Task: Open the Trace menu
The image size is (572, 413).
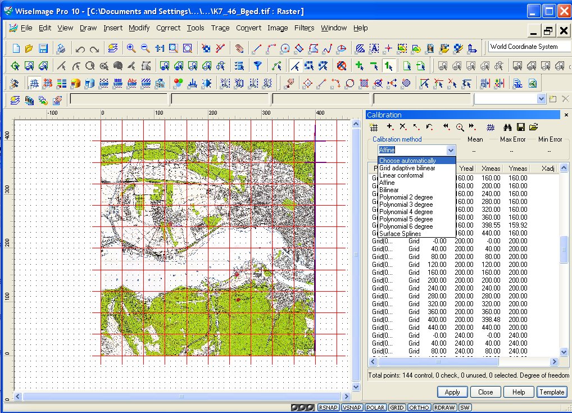Action: 220,28
